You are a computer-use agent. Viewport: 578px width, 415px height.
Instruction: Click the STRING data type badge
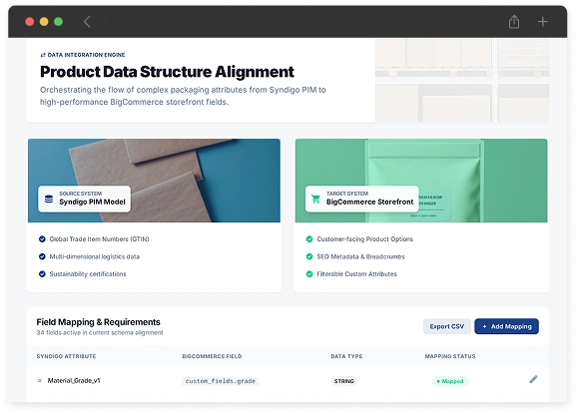pos(344,381)
